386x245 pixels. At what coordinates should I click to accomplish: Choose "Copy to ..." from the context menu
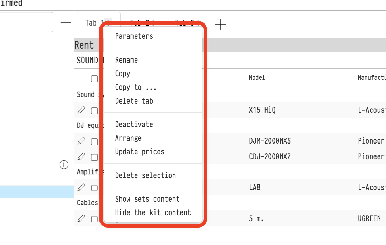click(x=136, y=87)
